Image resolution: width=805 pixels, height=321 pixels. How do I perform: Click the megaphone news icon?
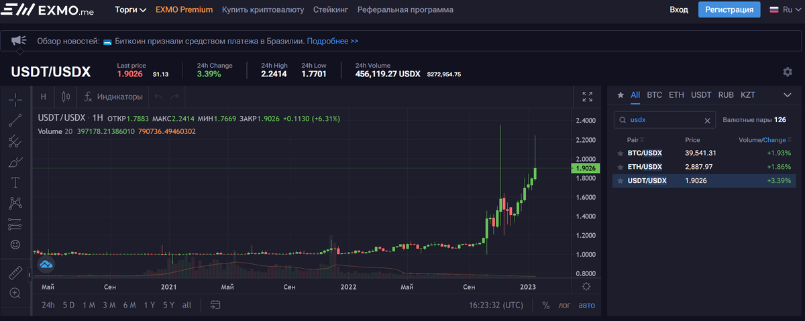tap(19, 42)
